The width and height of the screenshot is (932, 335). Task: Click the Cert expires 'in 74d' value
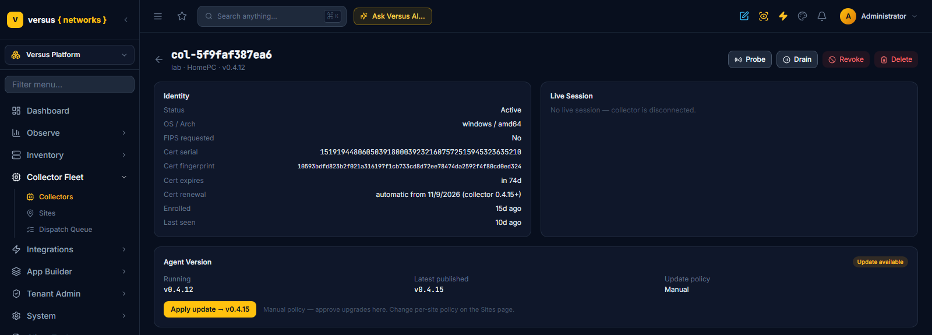(511, 181)
